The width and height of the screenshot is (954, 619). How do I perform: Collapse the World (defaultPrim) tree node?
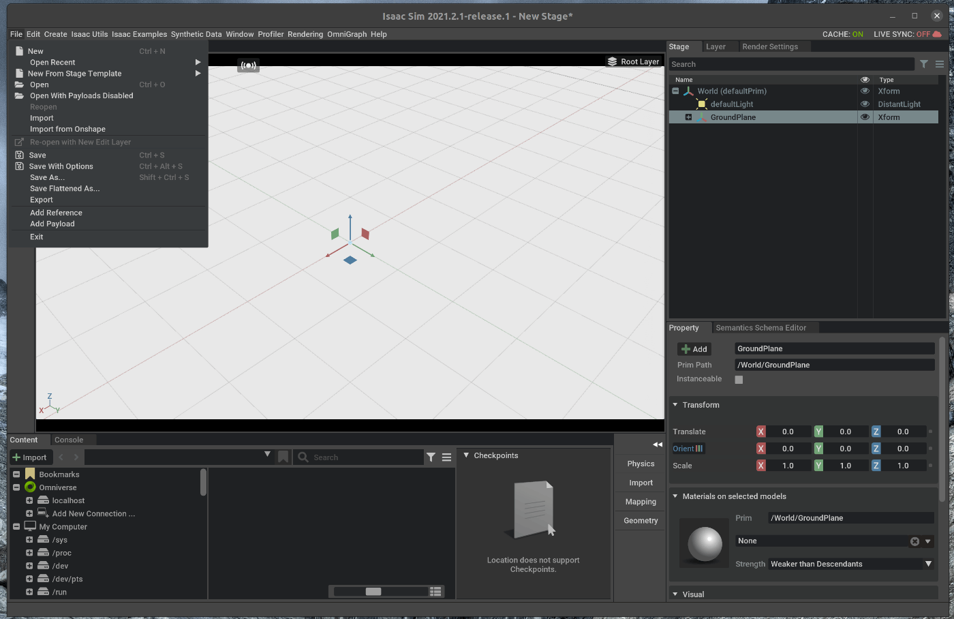[675, 91]
